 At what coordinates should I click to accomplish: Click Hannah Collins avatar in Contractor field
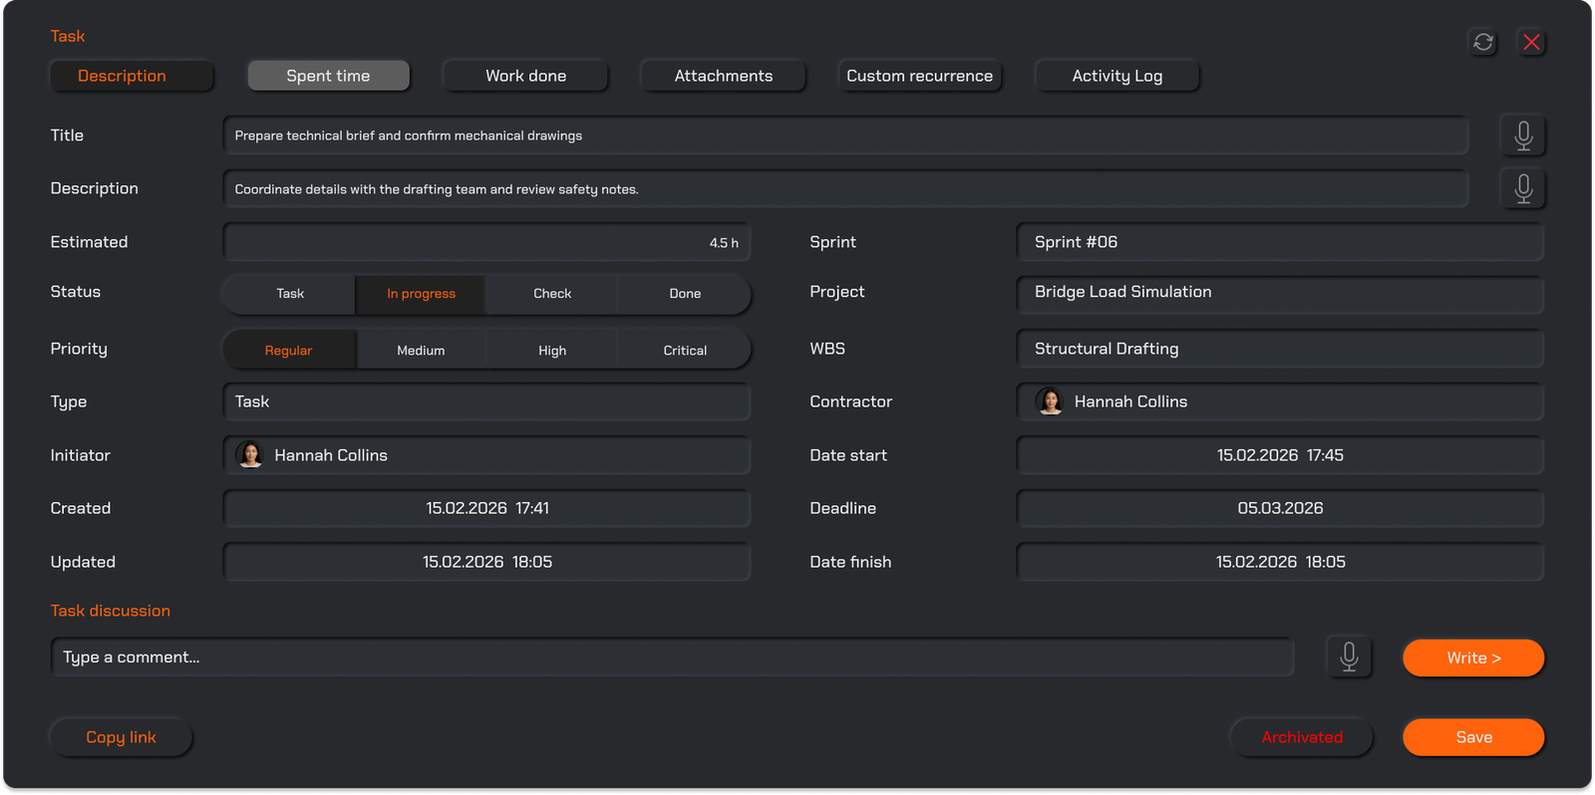coord(1050,401)
